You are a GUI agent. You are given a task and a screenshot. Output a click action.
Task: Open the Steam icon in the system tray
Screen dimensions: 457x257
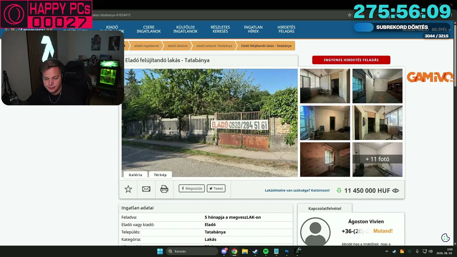[x=394, y=251]
